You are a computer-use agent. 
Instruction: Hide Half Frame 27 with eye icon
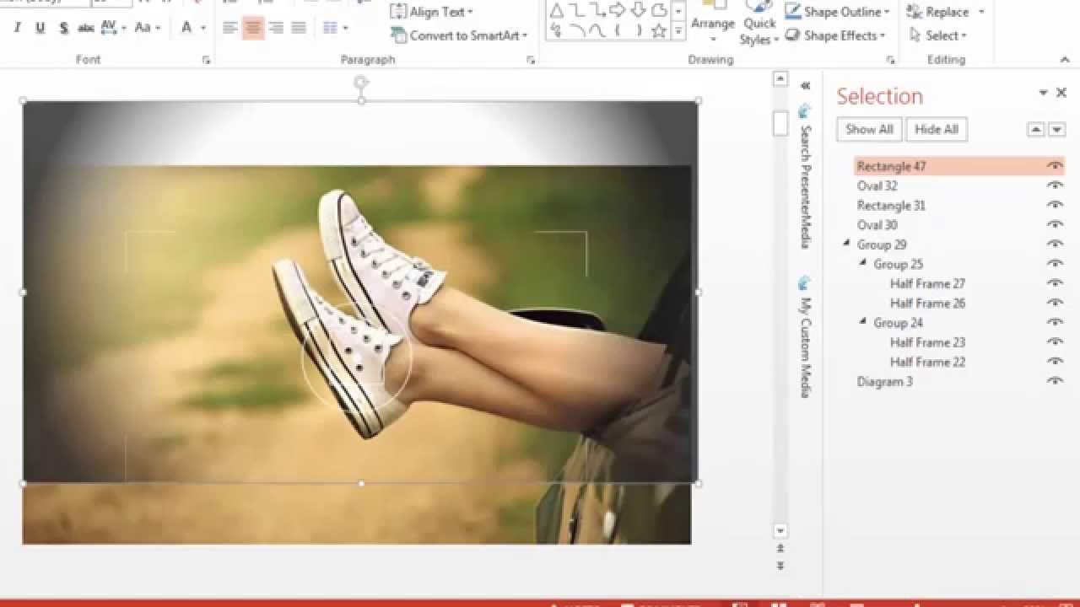pyautogui.click(x=1055, y=283)
